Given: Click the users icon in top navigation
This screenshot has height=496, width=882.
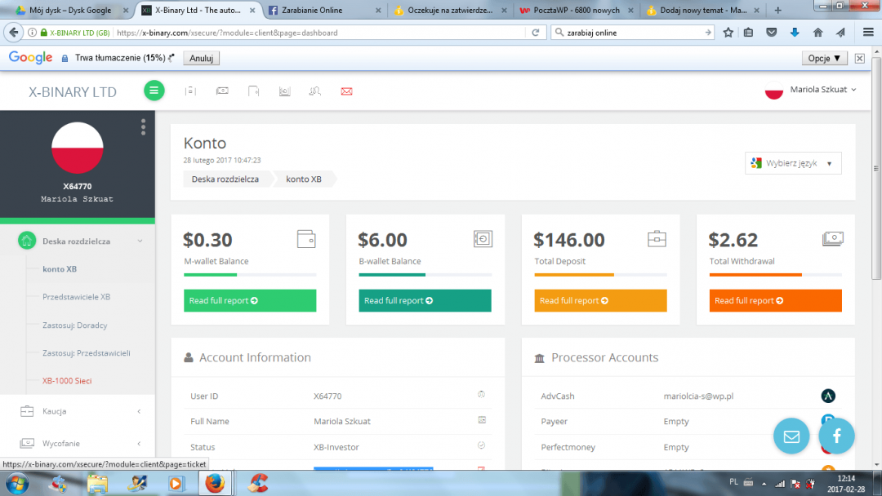Looking at the screenshot, I should pyautogui.click(x=315, y=91).
